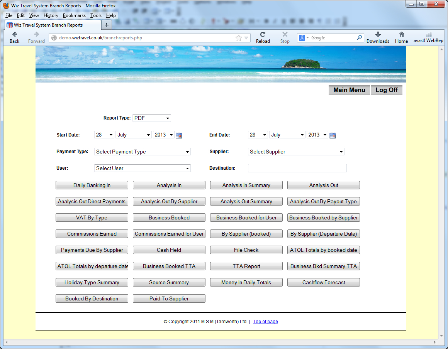The image size is (448, 349).
Task: Click the Main Menu button
Action: tap(349, 90)
